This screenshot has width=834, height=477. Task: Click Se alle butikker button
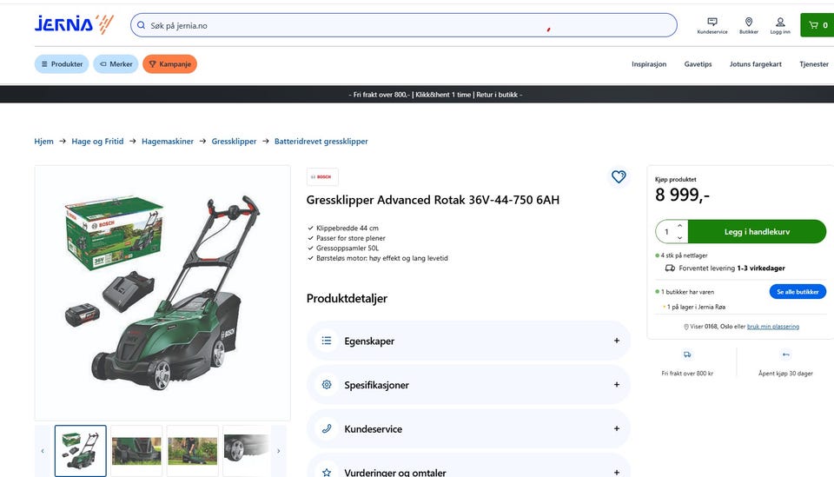[x=798, y=291]
